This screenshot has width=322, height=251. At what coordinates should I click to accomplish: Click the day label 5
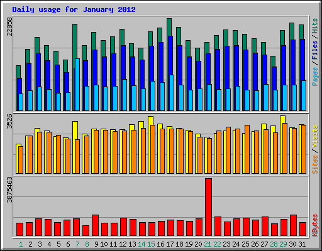pyautogui.click(x=58, y=244)
